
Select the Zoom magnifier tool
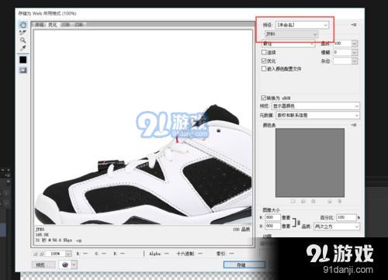23,40
